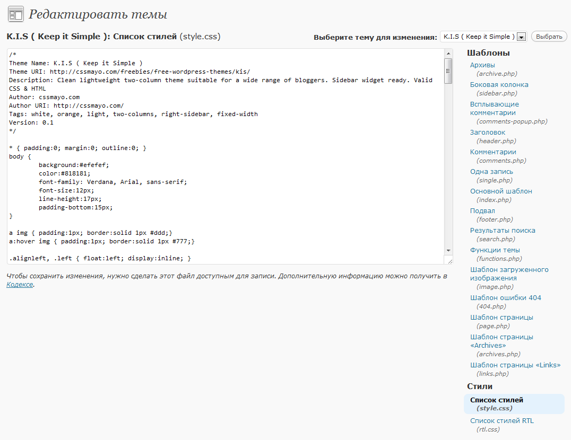Click the 'Author: cssmayo.com' line
571x440 pixels.
coord(45,97)
